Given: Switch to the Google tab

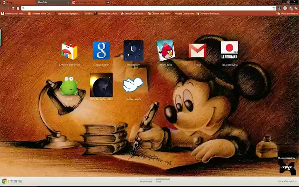Looking at the screenshot, I should [18, 2].
